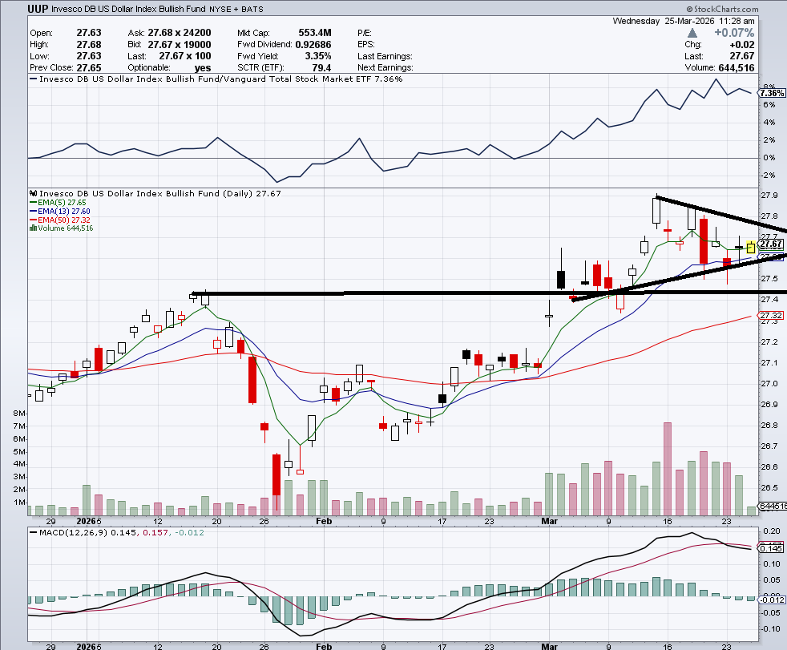The image size is (787, 650).
Task: Click the EMA(50) 27.32 legend entry
Action: 60,220
